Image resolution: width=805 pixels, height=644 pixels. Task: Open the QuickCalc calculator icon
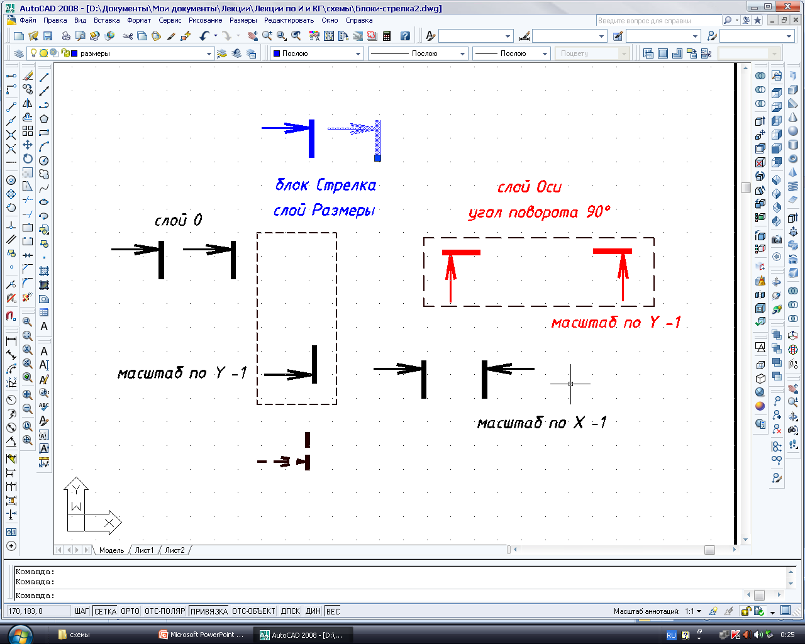(387, 36)
